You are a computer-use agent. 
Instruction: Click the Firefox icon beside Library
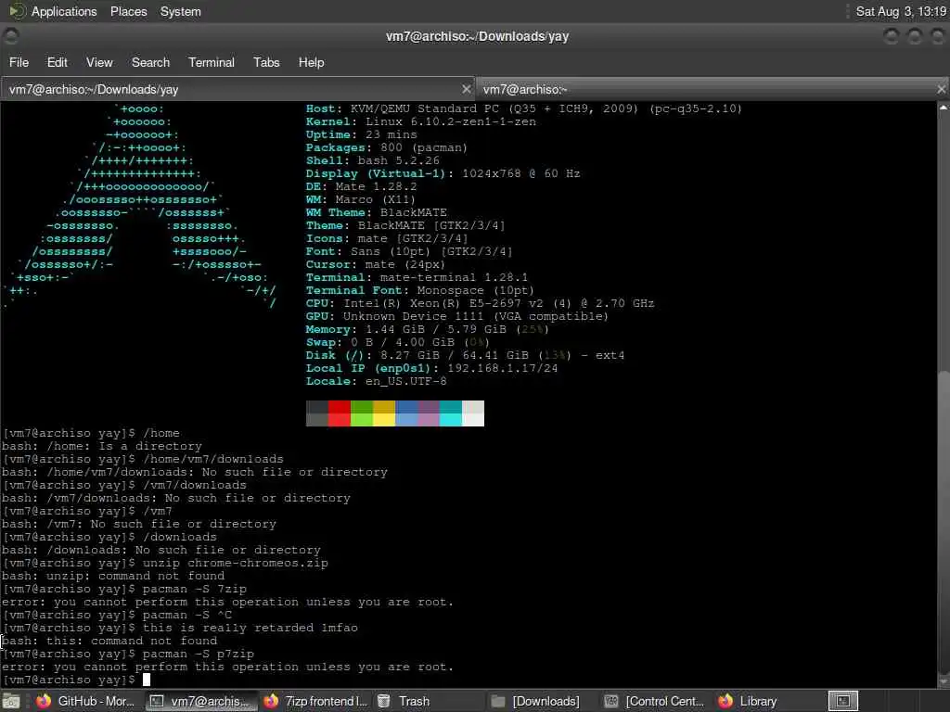725,701
